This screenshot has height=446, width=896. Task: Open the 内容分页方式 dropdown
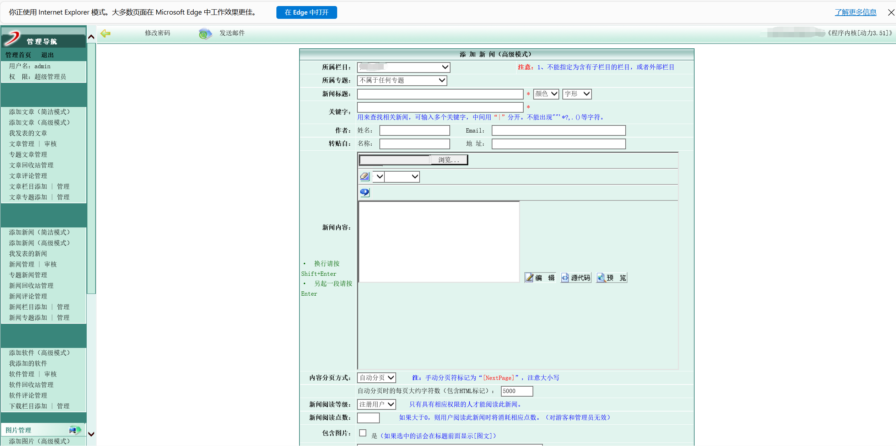point(377,378)
